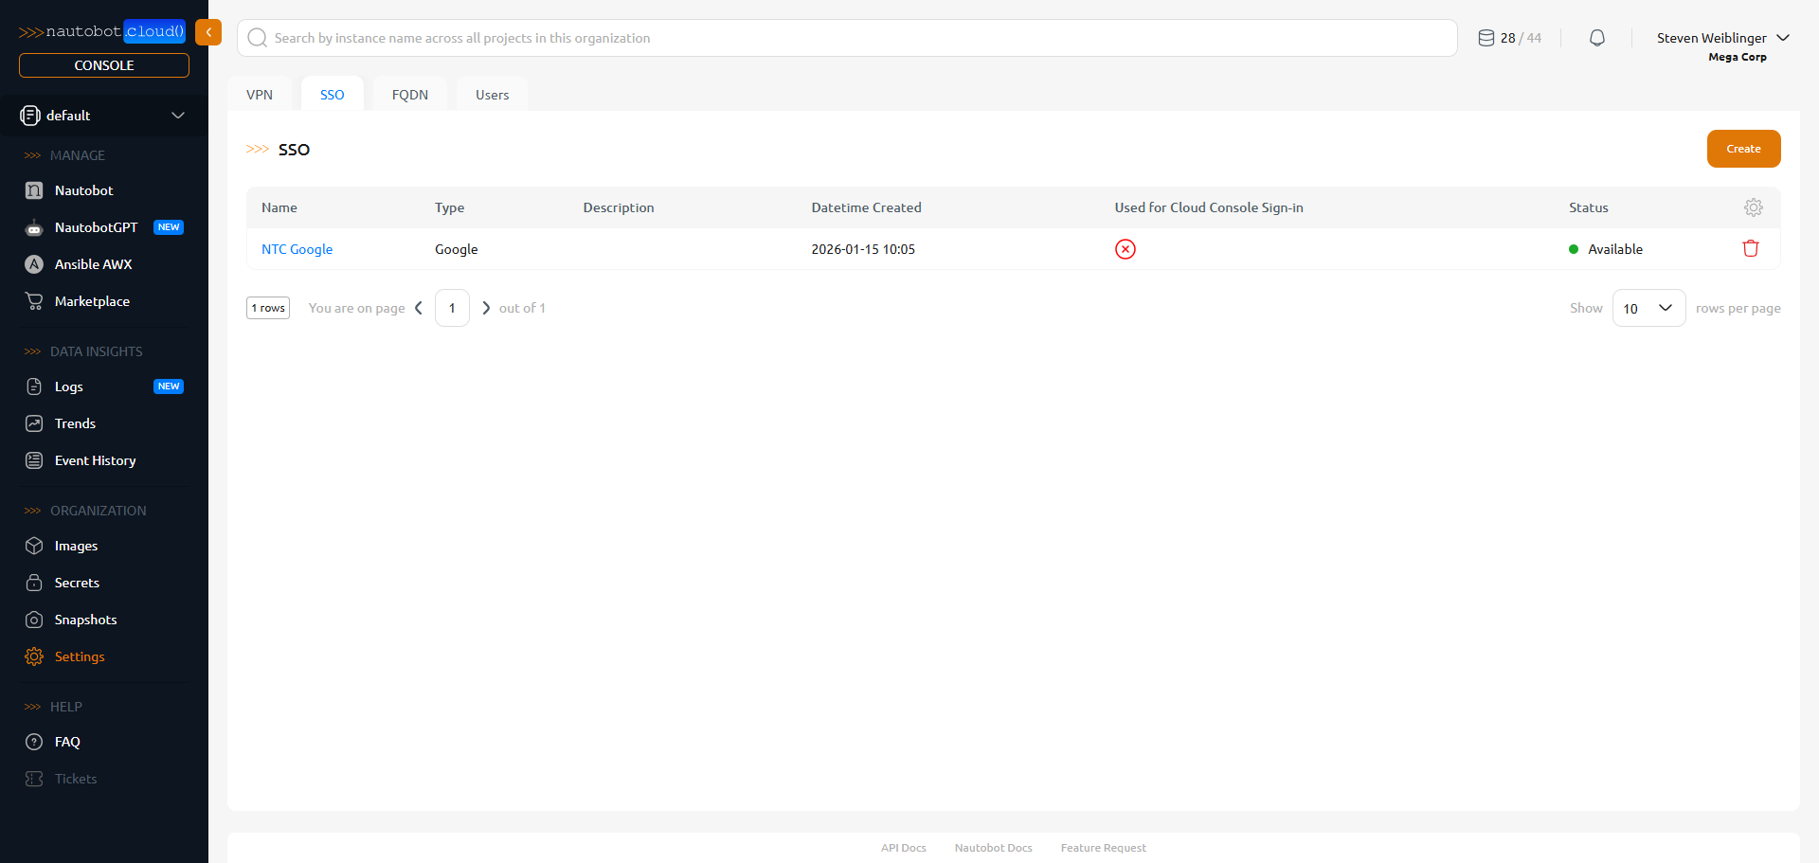Expand the default project dropdown

pos(177,116)
